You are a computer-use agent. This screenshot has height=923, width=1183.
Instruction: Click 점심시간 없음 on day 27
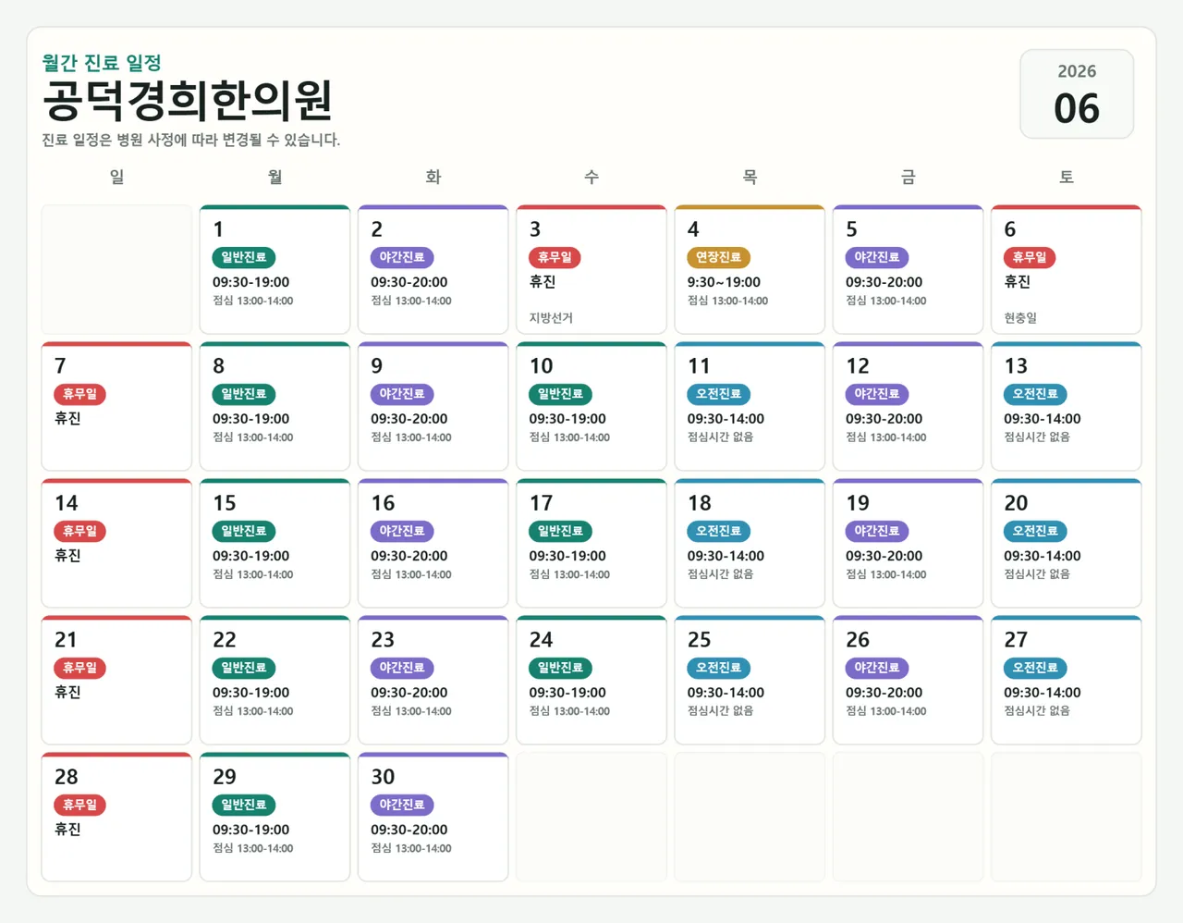click(1037, 711)
